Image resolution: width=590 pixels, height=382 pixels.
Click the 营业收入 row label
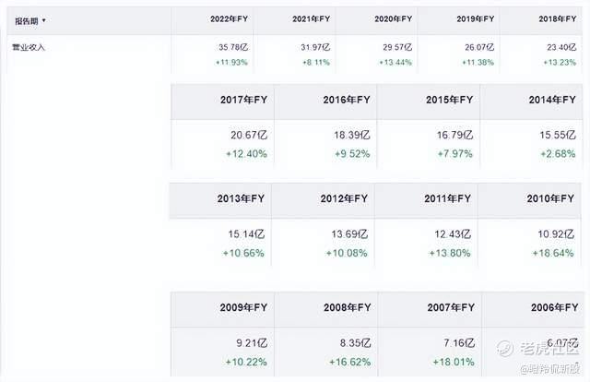click(29, 47)
